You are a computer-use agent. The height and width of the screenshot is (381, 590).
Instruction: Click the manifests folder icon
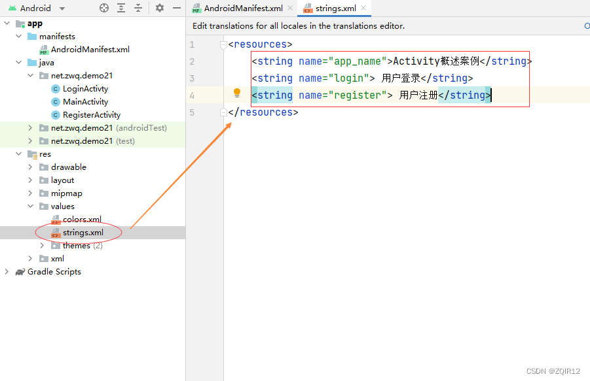point(32,37)
